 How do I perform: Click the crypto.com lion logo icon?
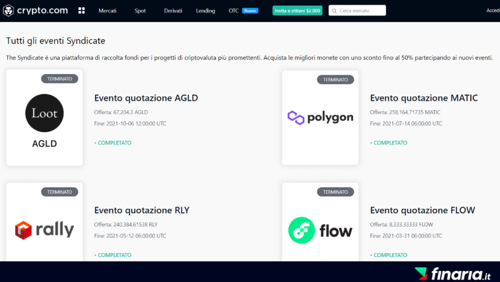click(x=8, y=11)
